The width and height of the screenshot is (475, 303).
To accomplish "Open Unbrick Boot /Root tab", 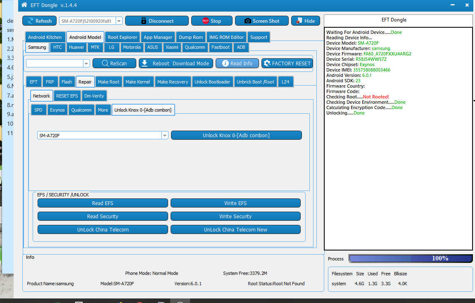I will [255, 82].
